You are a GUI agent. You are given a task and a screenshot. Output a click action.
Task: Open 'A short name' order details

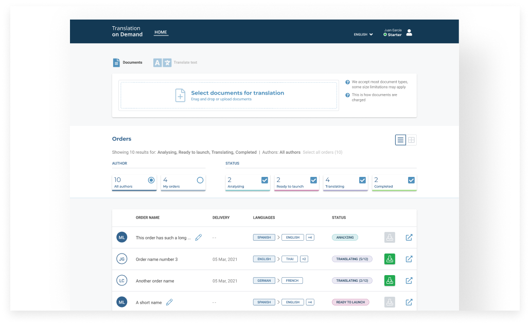(409, 302)
